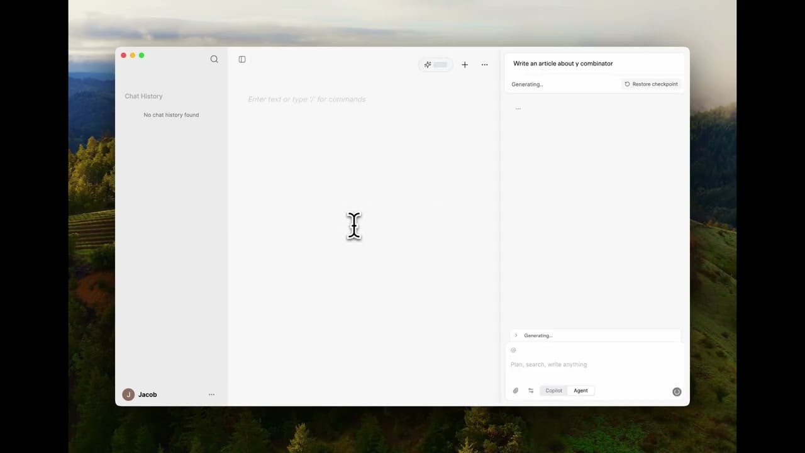The width and height of the screenshot is (805, 453).
Task: Click the green maximize window button
Action: click(x=142, y=55)
